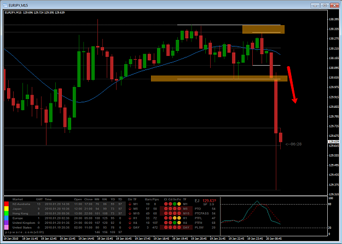
Task: Click the EURJPY,M15 OHLC header text
Action: tap(34, 13)
